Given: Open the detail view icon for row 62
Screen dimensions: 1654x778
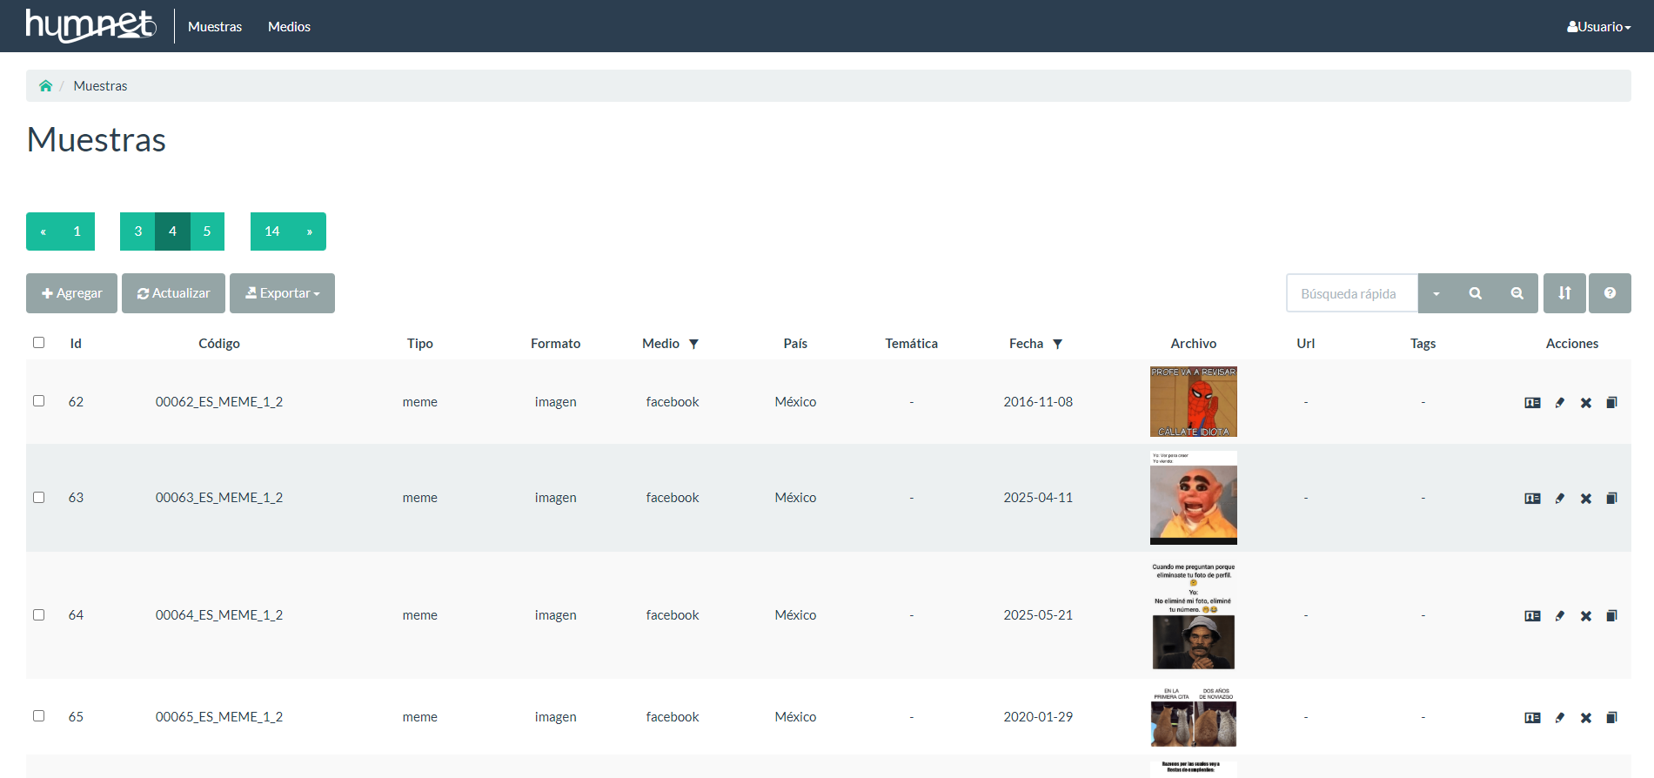Looking at the screenshot, I should pos(1532,403).
